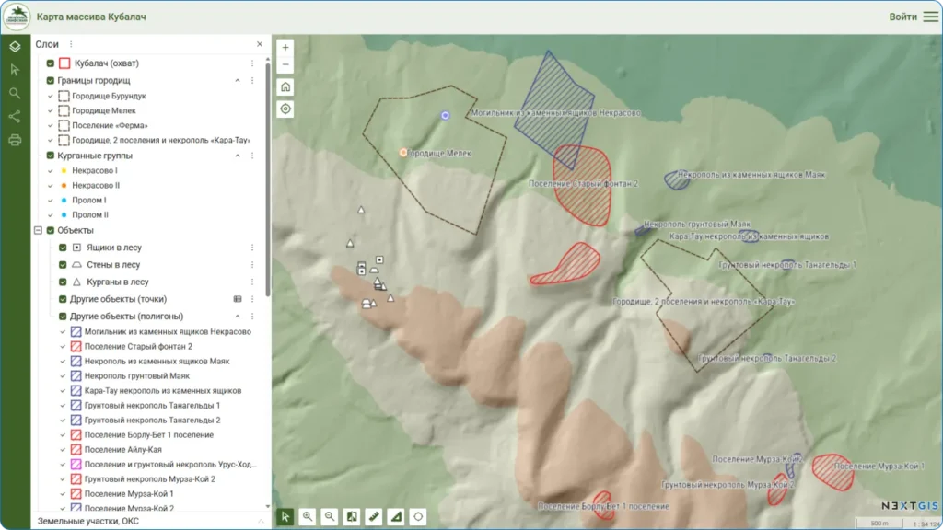The height and width of the screenshot is (530, 943).
Task: Open the Layers panel icon in sidebar
Action: [15, 46]
